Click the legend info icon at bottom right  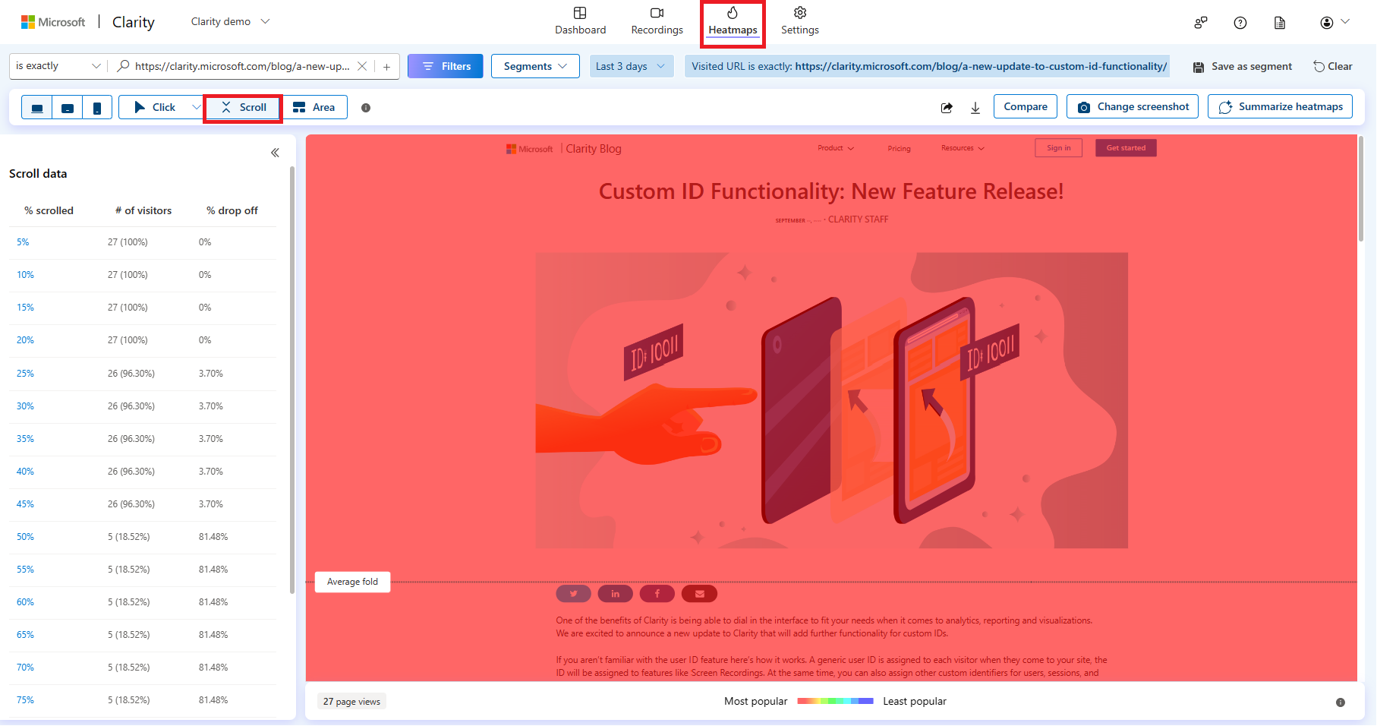[1341, 702]
